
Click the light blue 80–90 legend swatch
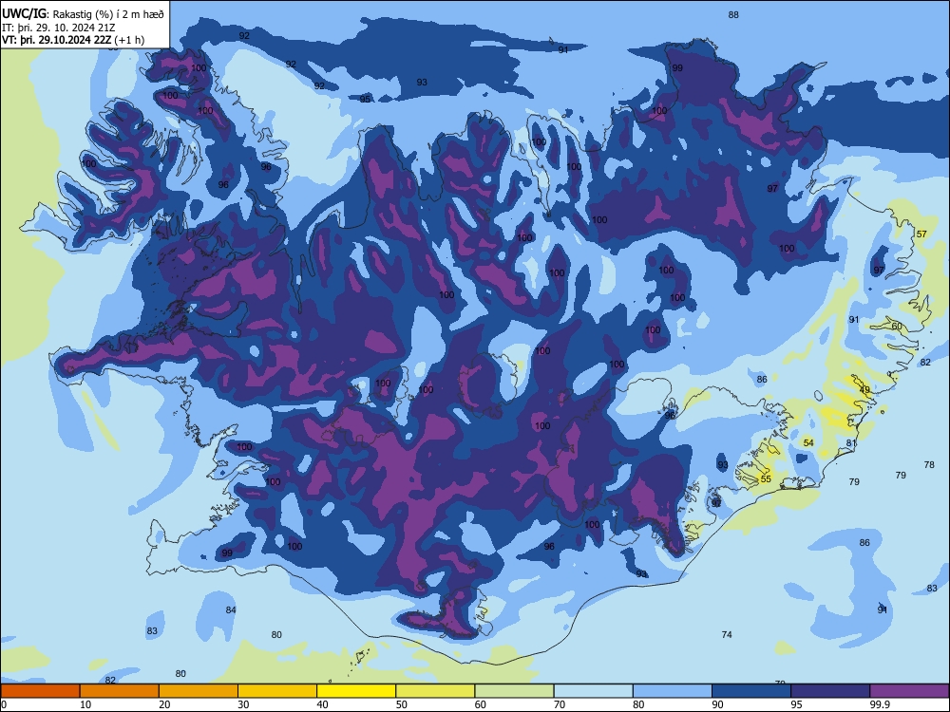point(673,691)
